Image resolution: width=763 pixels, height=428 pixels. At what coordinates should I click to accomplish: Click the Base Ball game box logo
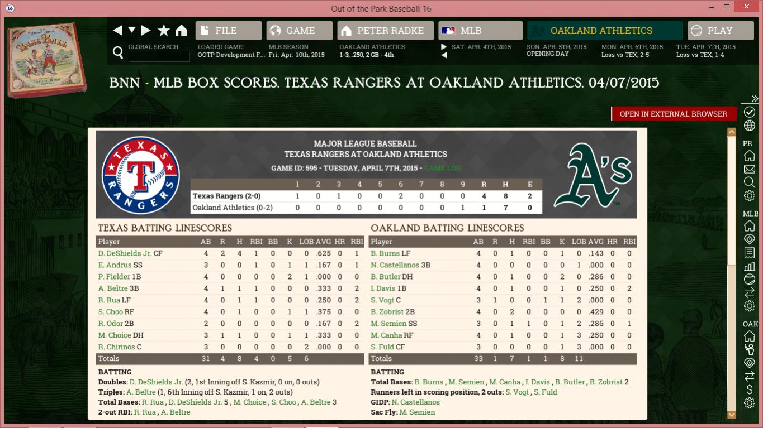[x=48, y=60]
